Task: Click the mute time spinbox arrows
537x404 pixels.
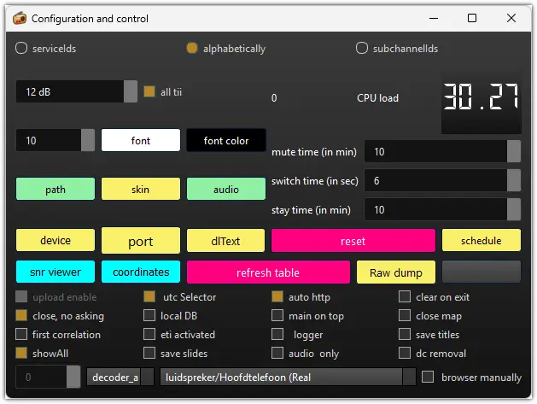Action: click(x=514, y=152)
